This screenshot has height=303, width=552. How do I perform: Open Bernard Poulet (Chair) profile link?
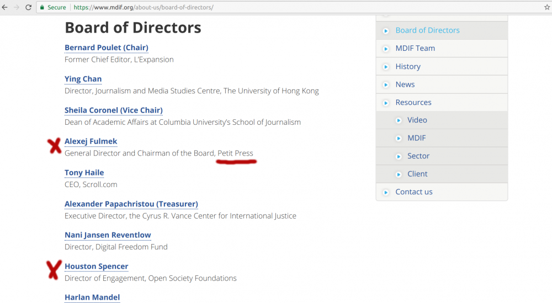pos(107,47)
